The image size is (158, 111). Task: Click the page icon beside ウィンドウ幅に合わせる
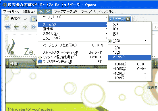(40, 57)
